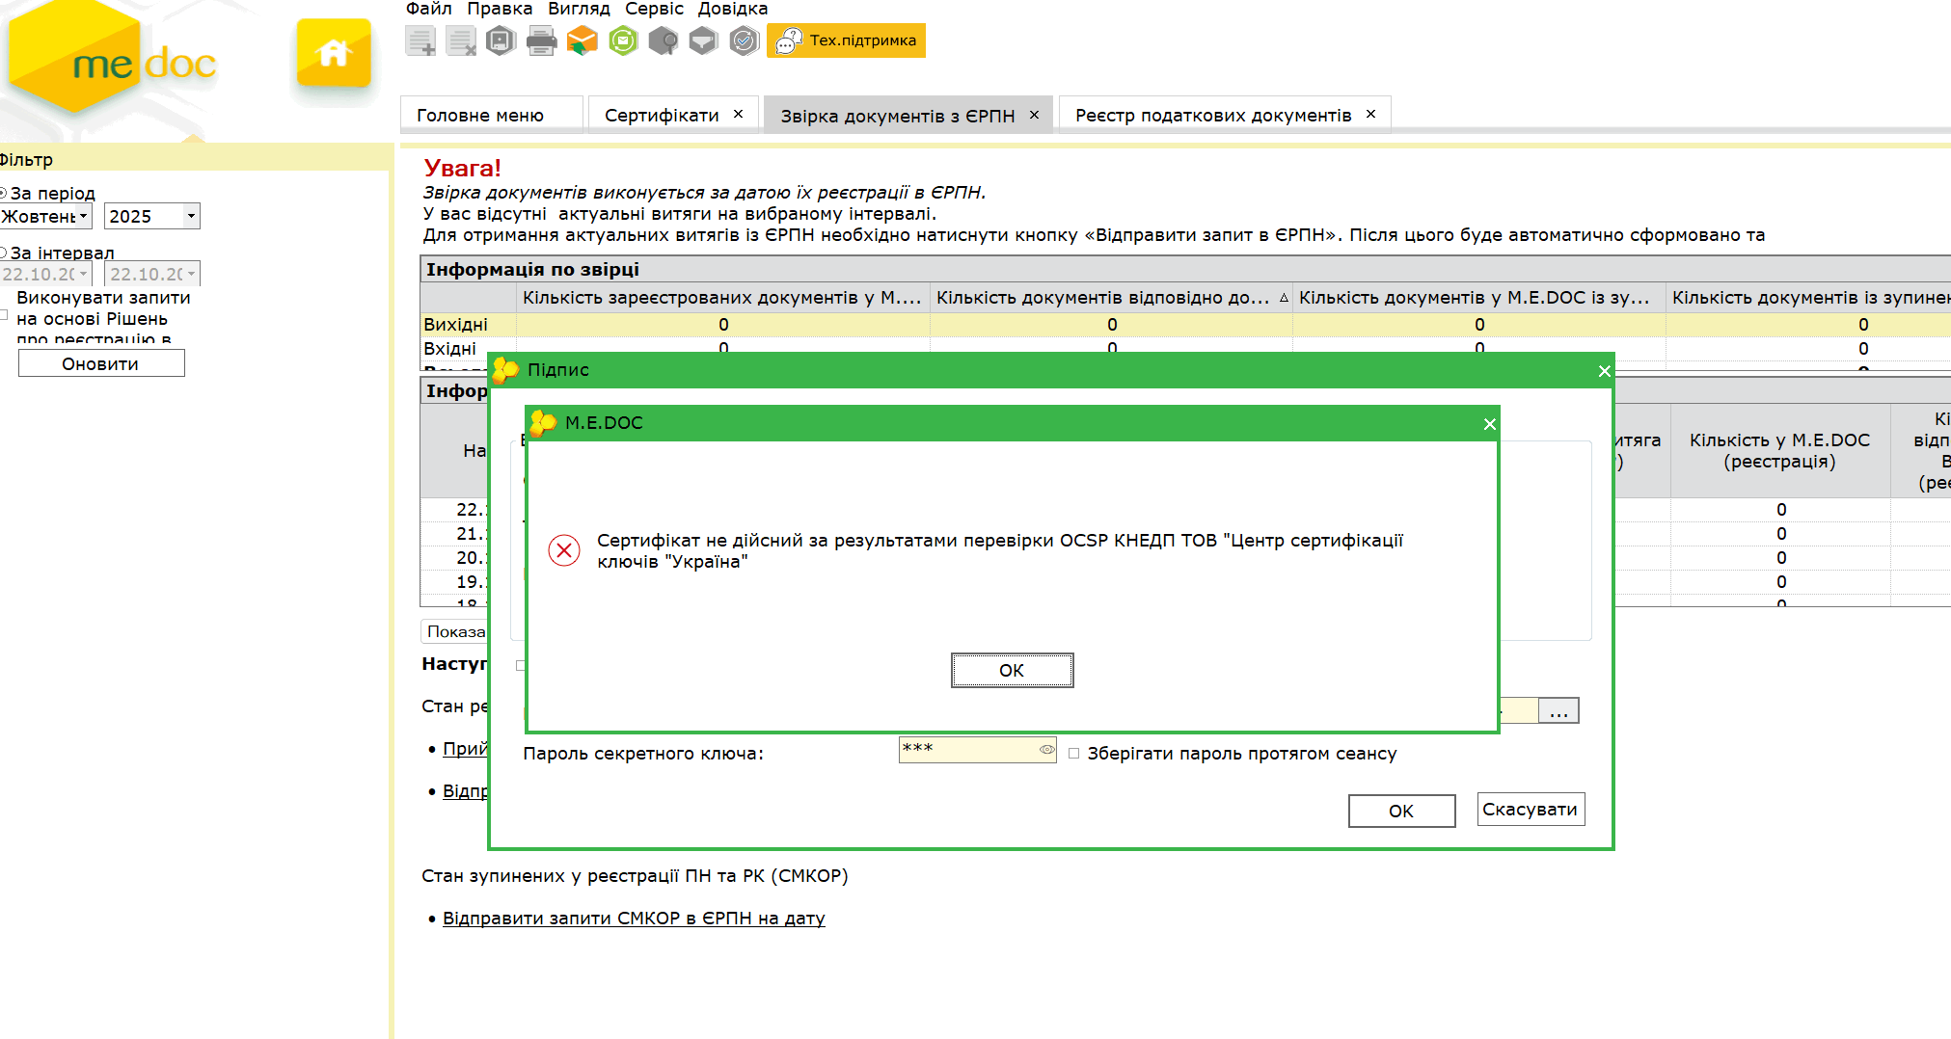Click the add document toolbar icon
This screenshot has width=1951, height=1039.
(x=420, y=41)
